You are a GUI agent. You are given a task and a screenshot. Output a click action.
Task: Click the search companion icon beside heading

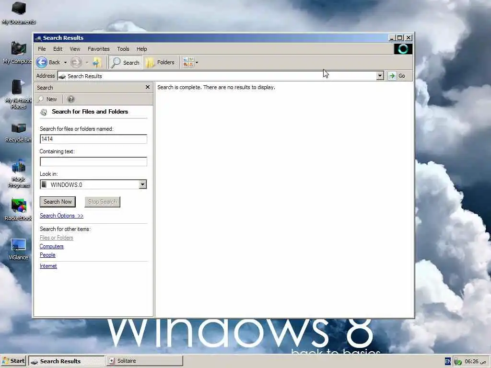pos(44,112)
